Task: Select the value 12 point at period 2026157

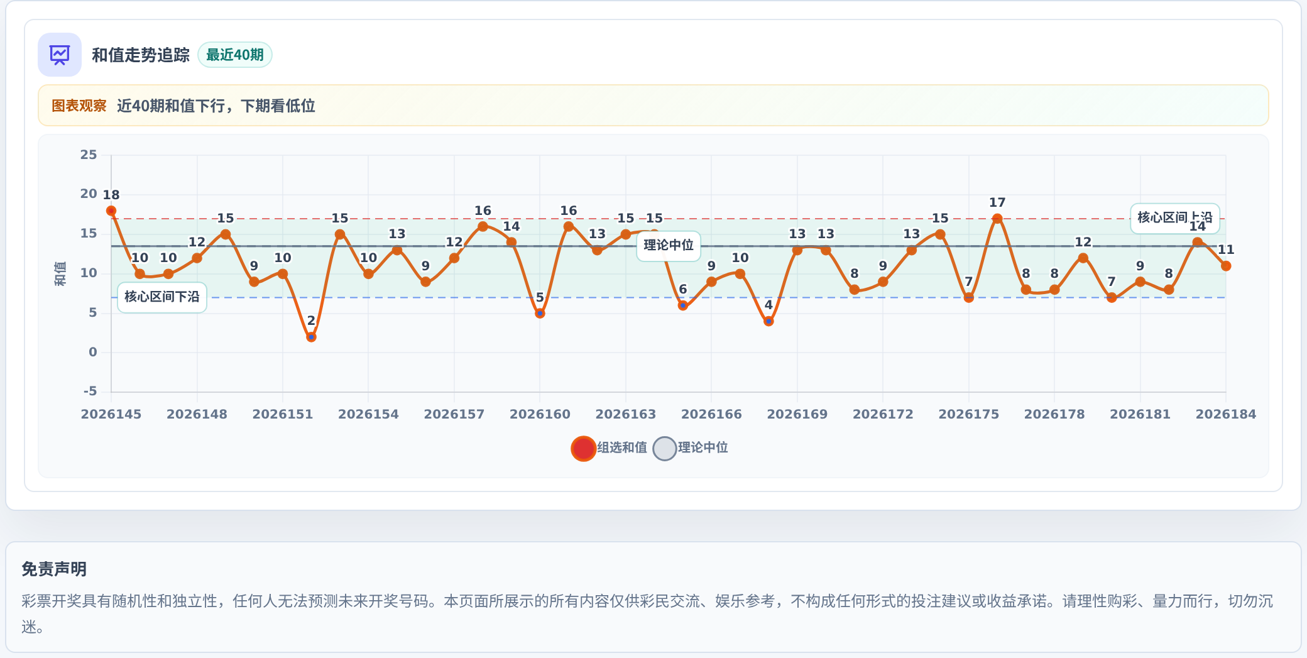Action: point(454,258)
